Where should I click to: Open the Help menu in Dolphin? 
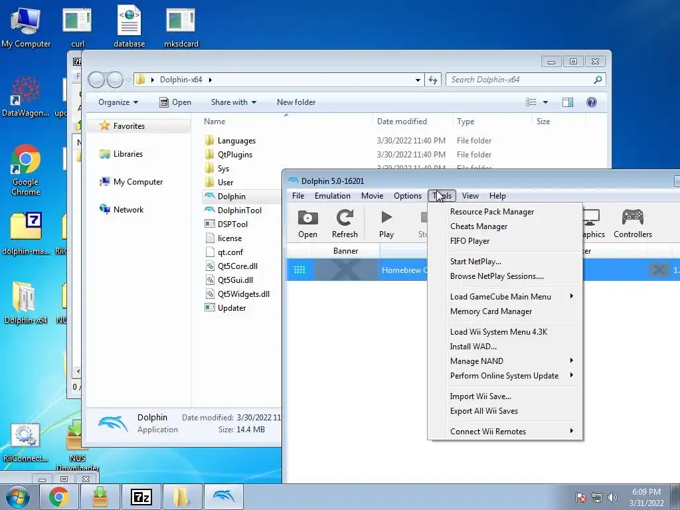(x=497, y=196)
